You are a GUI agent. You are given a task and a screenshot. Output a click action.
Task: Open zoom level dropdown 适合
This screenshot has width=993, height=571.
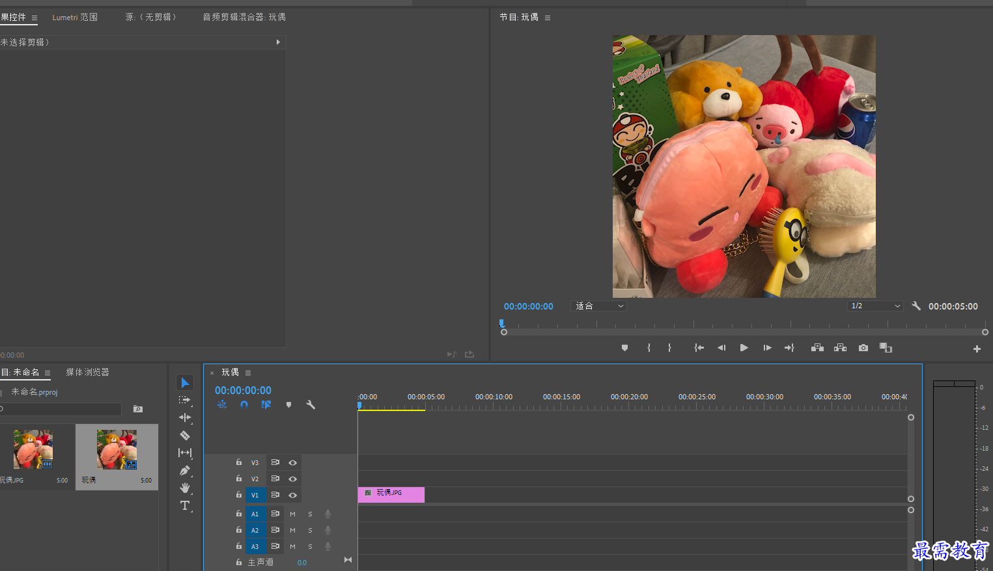pyautogui.click(x=599, y=306)
